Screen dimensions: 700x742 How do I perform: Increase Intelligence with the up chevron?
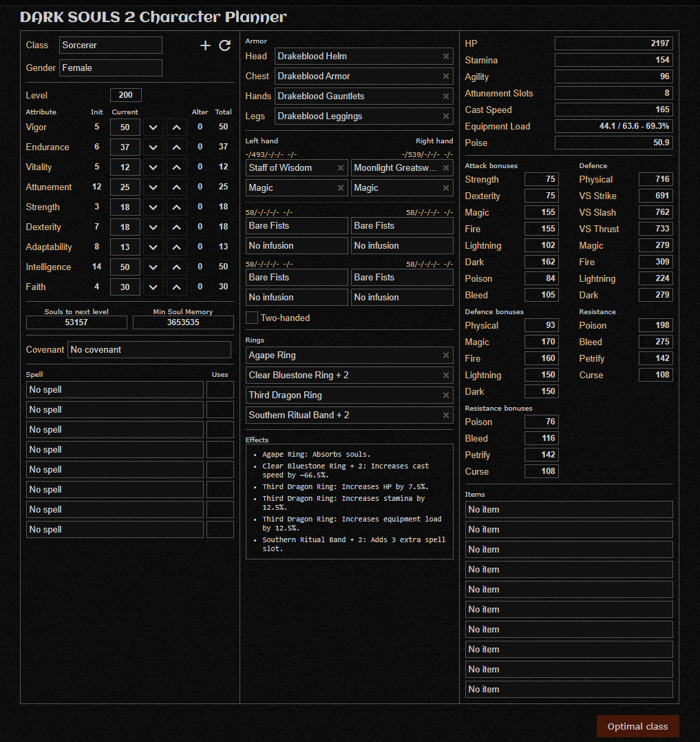click(x=176, y=267)
